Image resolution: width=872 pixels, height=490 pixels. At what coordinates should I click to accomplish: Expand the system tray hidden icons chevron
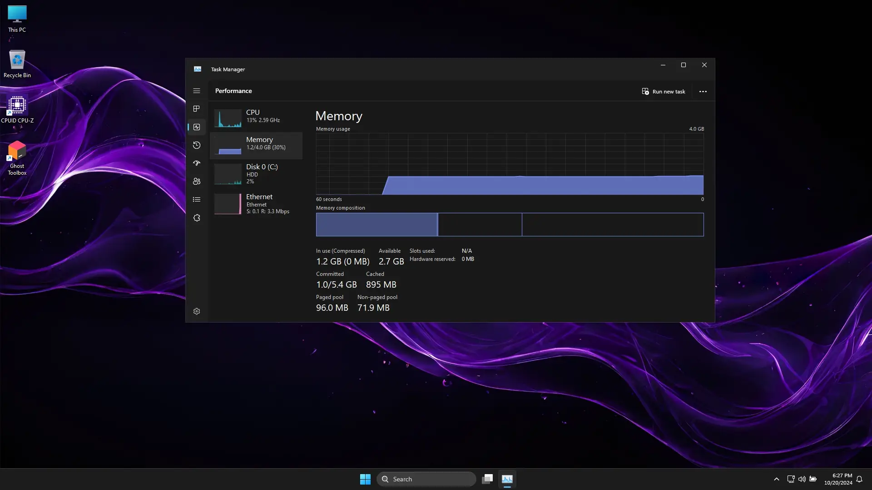(776, 479)
